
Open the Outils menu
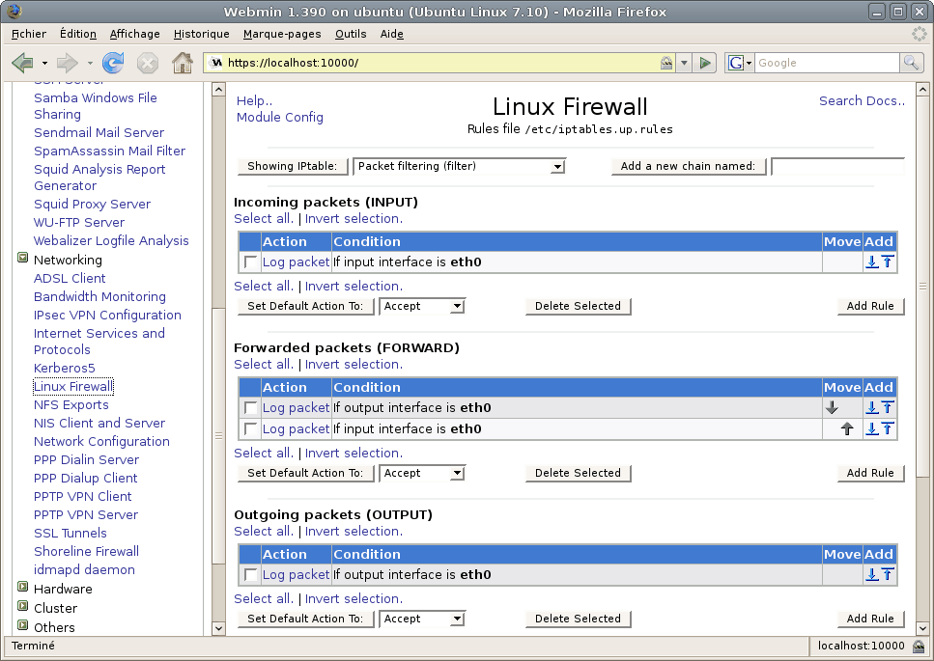coord(351,34)
